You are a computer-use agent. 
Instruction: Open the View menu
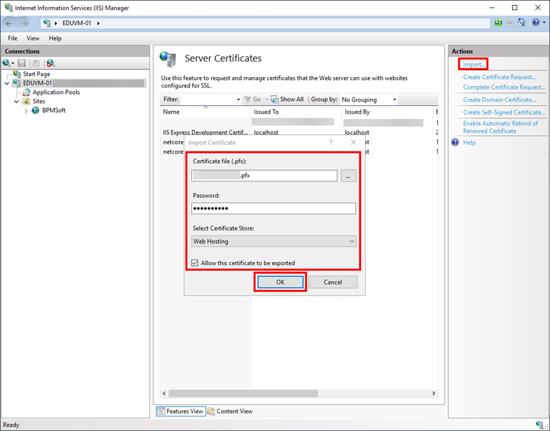tap(33, 38)
